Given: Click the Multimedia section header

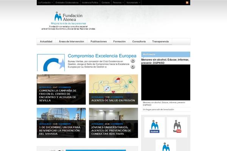Looking at the screenshot, I should point(166,54).
